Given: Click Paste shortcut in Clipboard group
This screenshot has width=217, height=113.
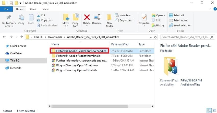Looking at the screenshot, I should pos(47,26).
